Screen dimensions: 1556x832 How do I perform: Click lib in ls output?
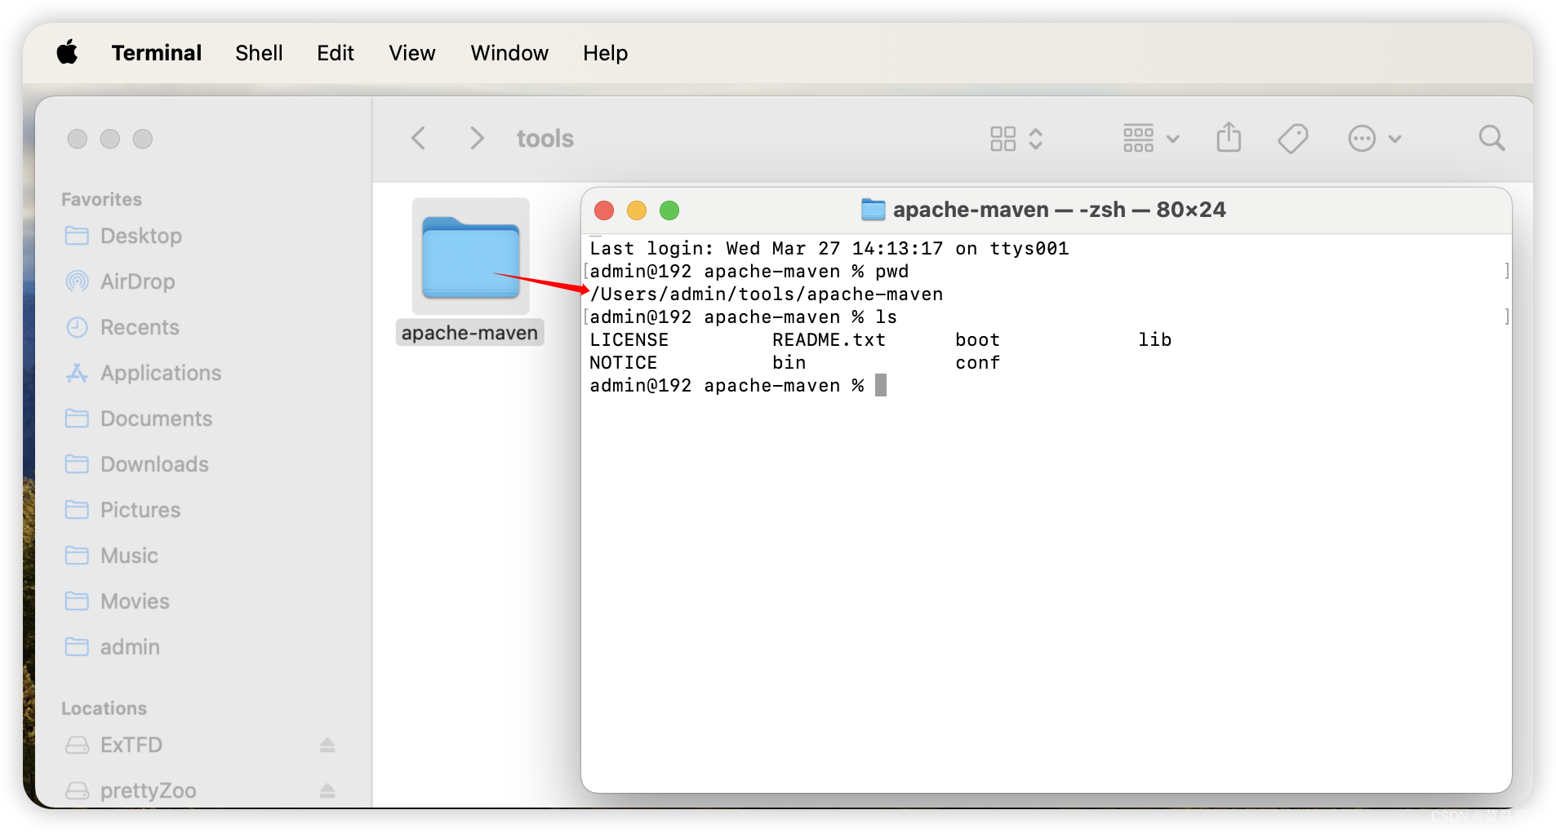coord(1154,339)
